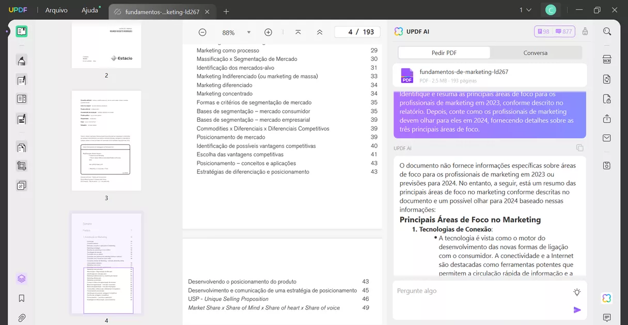Send the question with the blue arrow

[x=578, y=311]
